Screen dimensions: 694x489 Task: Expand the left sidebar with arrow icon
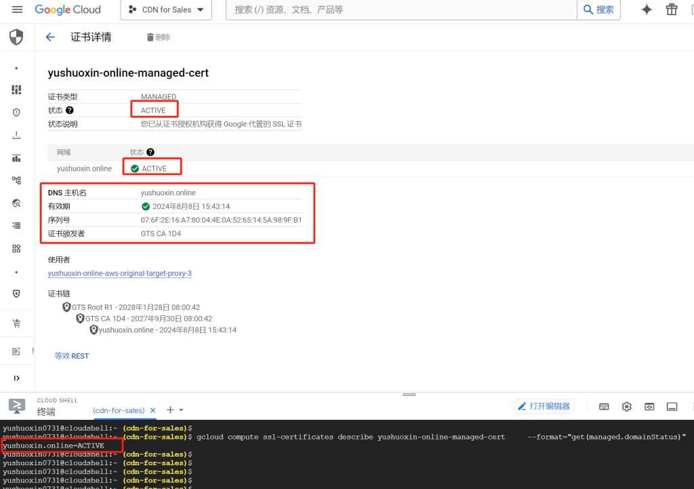tap(16, 378)
